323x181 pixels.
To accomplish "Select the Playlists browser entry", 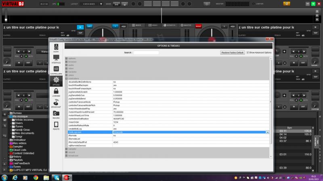I will 17,160.
